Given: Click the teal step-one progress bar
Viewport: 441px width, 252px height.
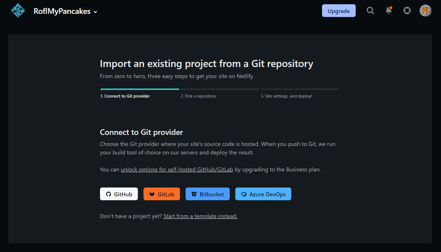Looking at the screenshot, I should tap(140, 89).
